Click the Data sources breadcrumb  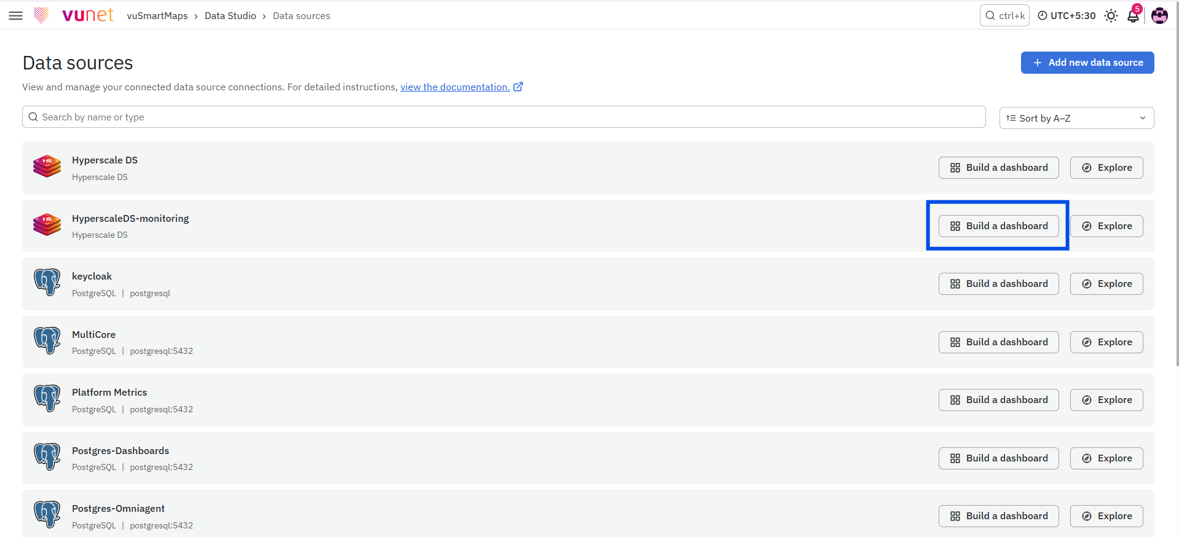click(301, 16)
